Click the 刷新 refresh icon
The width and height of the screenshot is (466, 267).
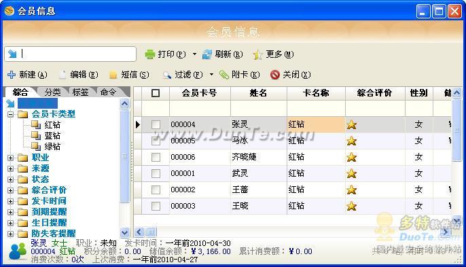207,54
